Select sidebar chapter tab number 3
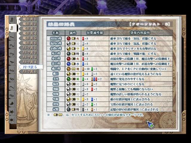 (x=12, y=54)
